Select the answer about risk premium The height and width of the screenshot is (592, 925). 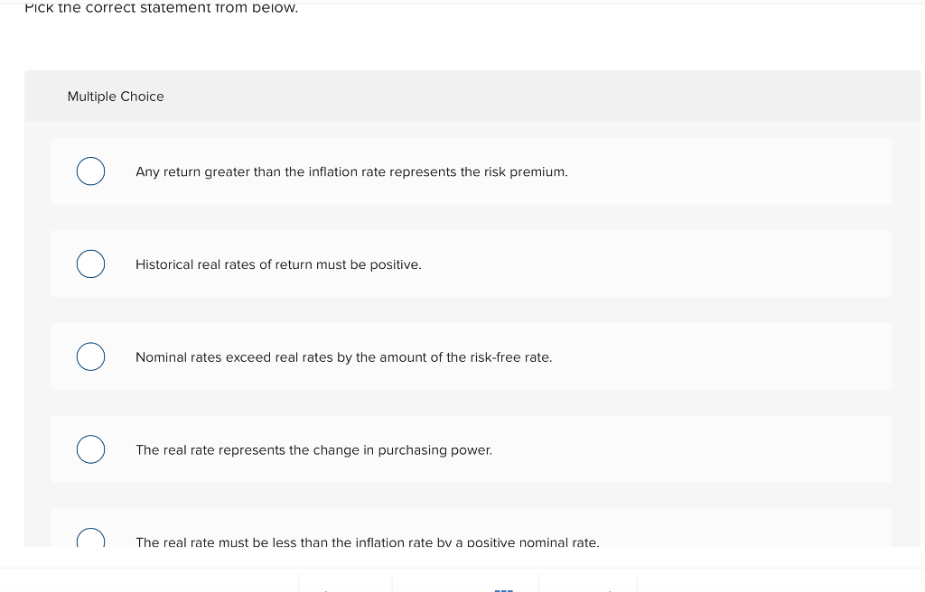click(x=90, y=171)
